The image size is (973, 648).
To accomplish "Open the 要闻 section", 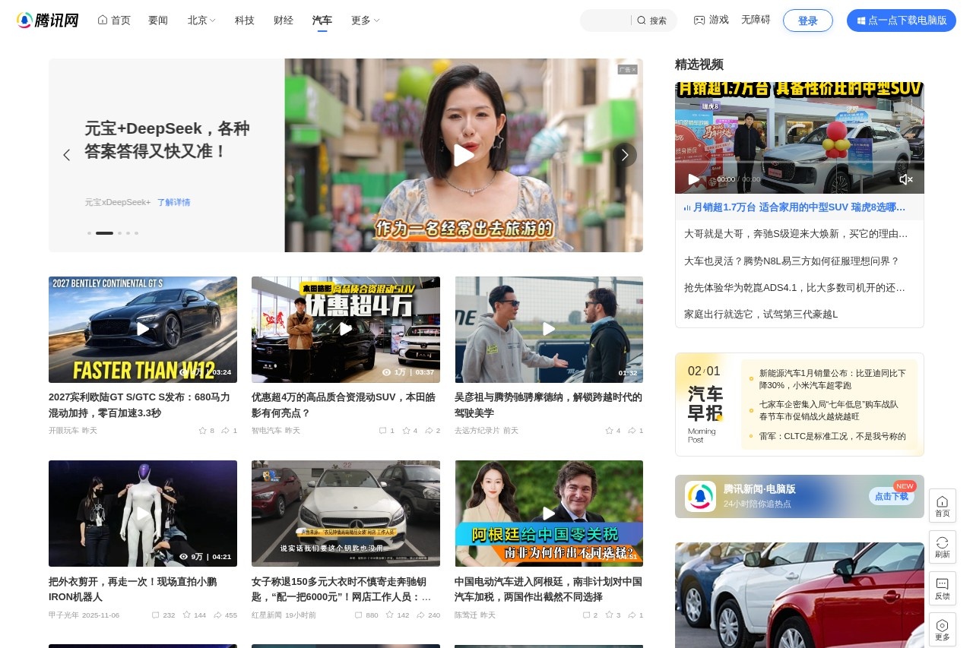I will point(158,21).
